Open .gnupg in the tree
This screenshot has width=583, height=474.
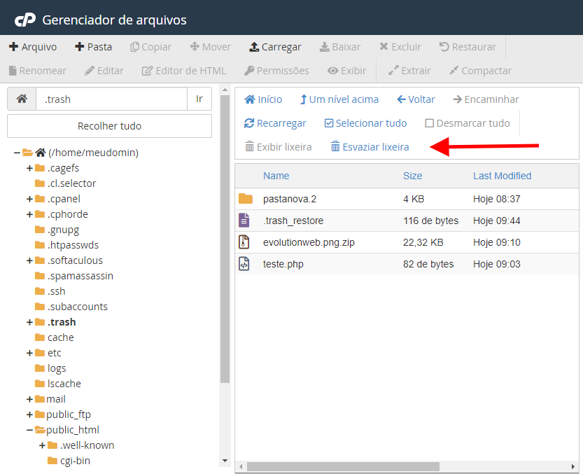[x=63, y=230]
